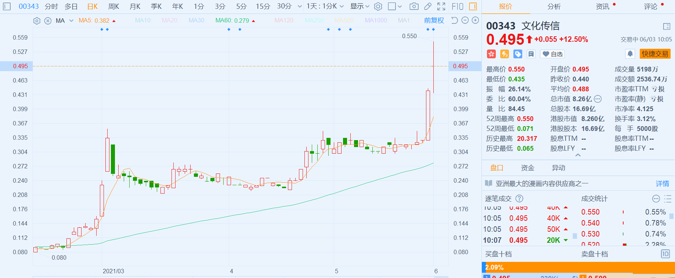
Task: Click the latest candlestick at month 6
Action: click(x=434, y=67)
